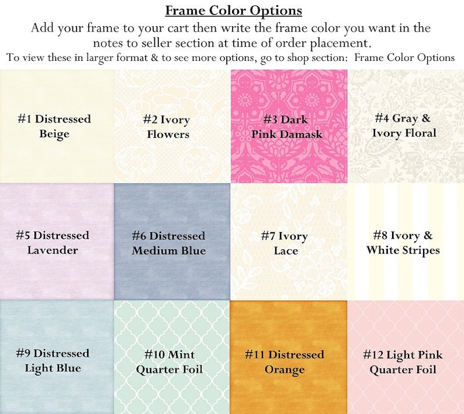Choose the #11 Distressed Orange swatch
Viewport: 464px width, 414px height.
pos(289,357)
